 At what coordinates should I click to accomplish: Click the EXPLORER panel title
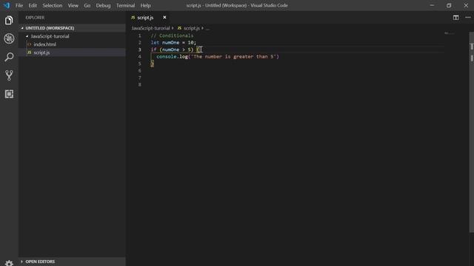coord(35,18)
